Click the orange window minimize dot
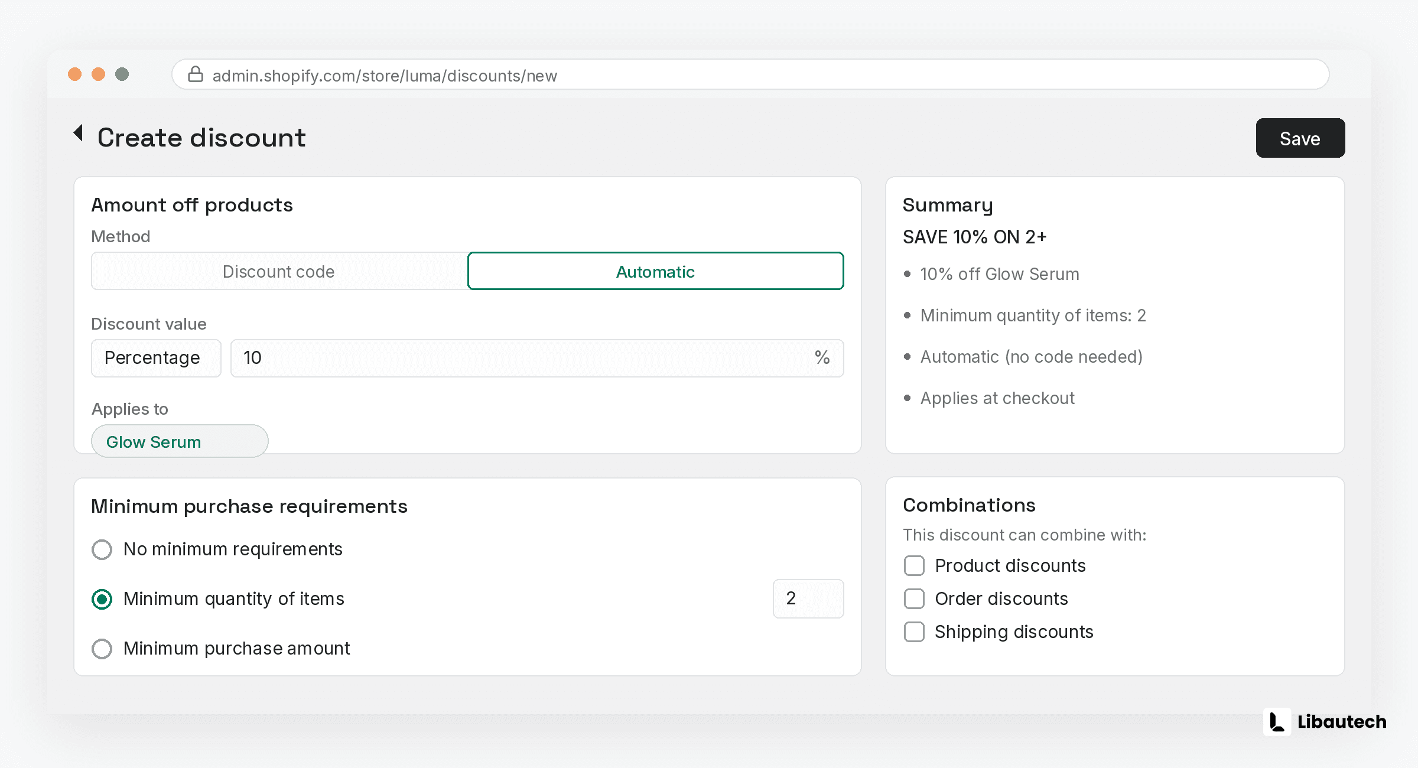The width and height of the screenshot is (1418, 768). [98, 74]
